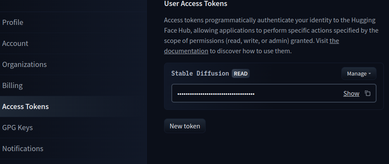Open the Manage dropdown for the token
Image resolution: width=389 pixels, height=164 pixels.
tap(359, 73)
